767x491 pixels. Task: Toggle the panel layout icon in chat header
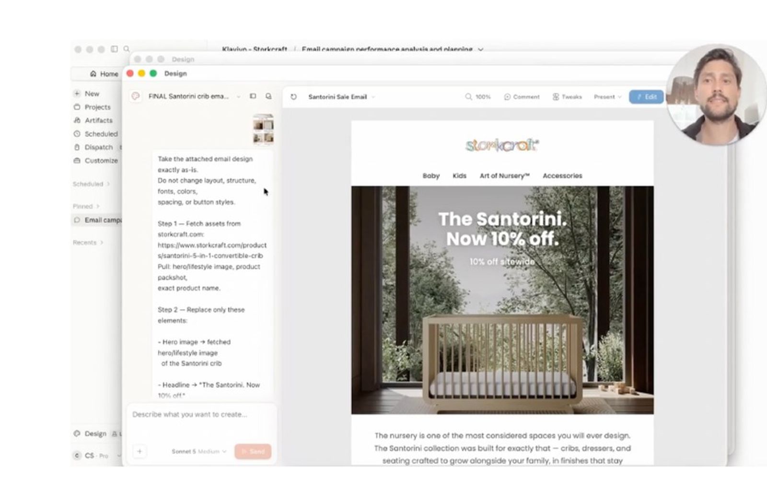(x=253, y=96)
